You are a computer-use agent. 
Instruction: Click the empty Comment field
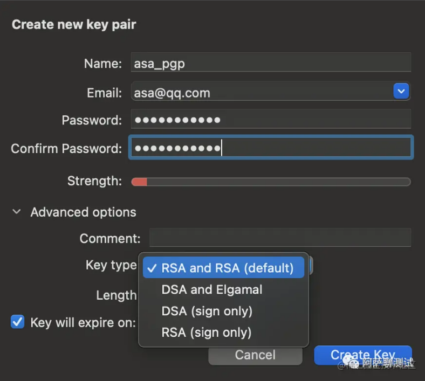tap(280, 238)
